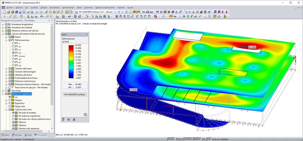
Task: Click the Print icon in top toolbar
Action: pos(28,12)
